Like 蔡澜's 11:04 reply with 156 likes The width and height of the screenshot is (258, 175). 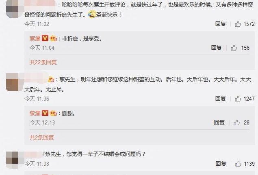234,48
